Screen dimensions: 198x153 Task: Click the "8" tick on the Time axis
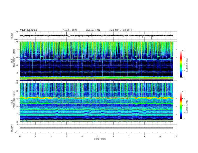point(144,136)
